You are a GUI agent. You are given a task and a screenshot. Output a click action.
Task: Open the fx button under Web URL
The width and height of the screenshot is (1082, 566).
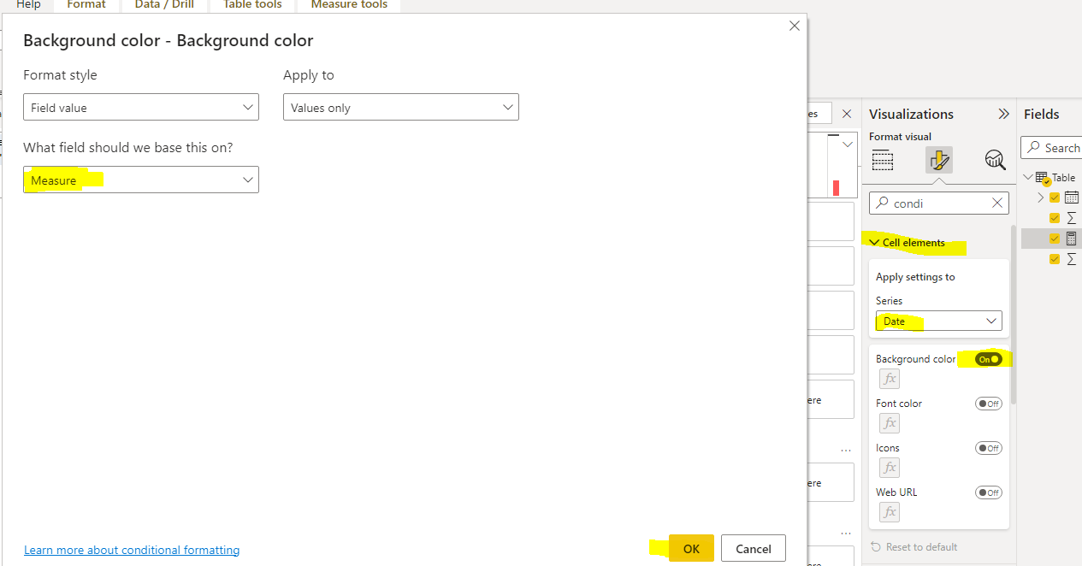tap(890, 512)
